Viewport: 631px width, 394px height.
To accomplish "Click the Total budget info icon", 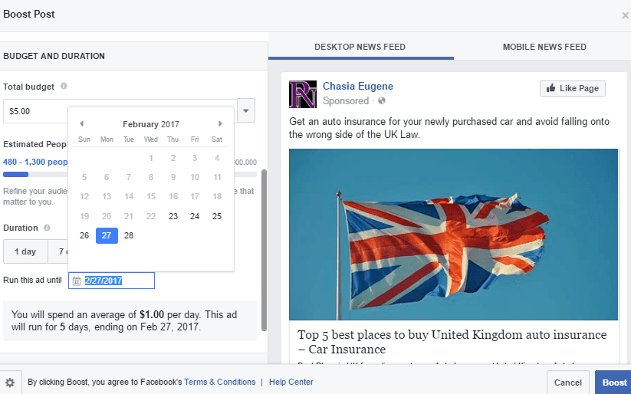I will 64,86.
